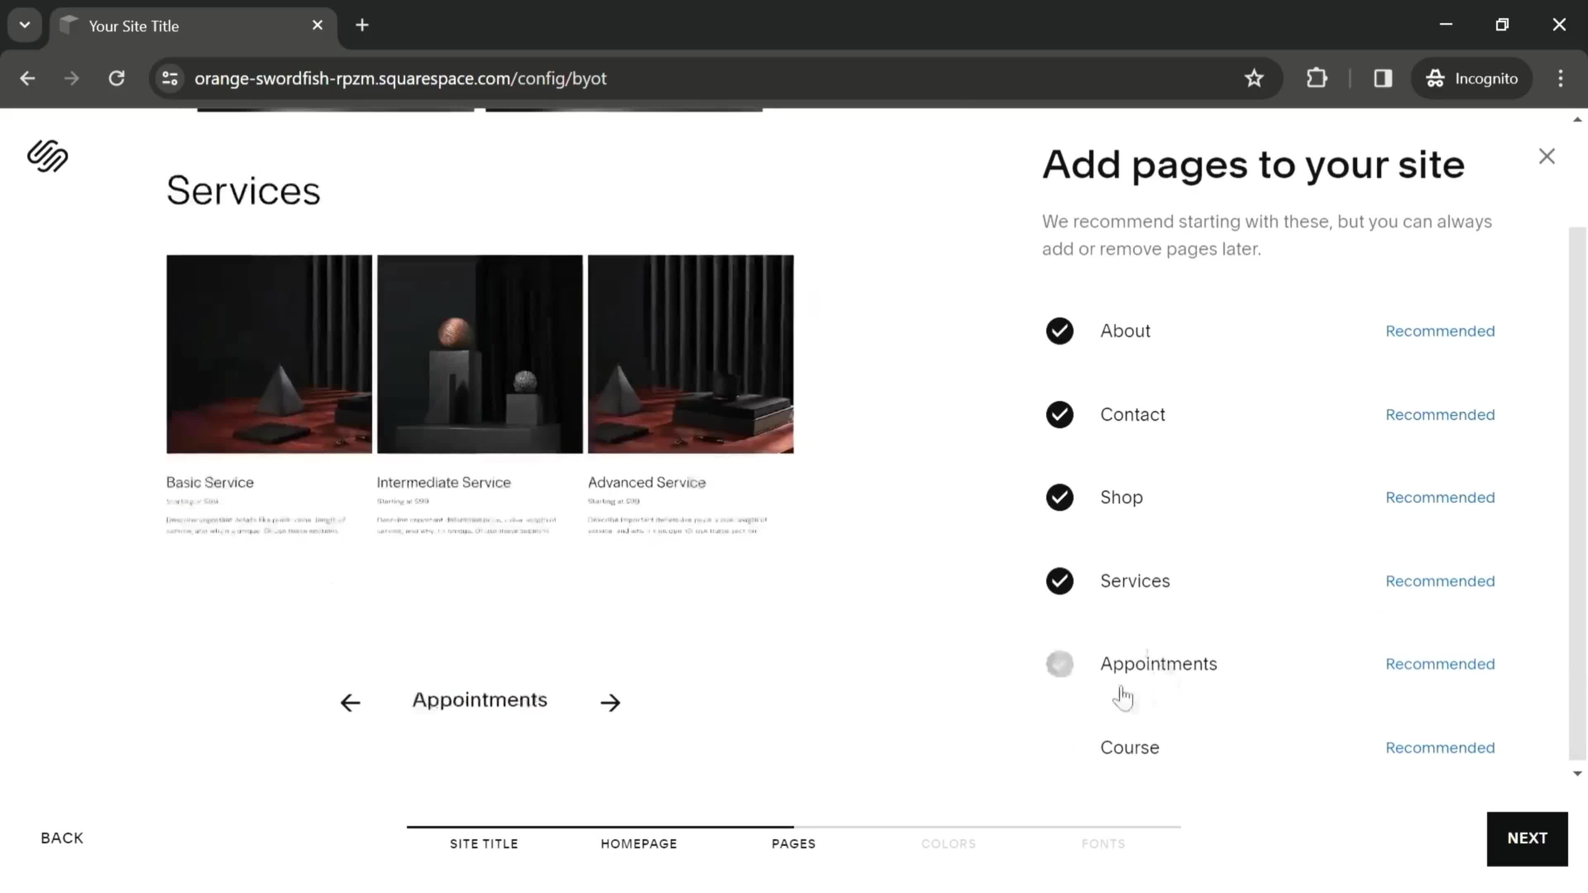The height and width of the screenshot is (893, 1588).
Task: Select the Course page row
Action: coord(1270,747)
